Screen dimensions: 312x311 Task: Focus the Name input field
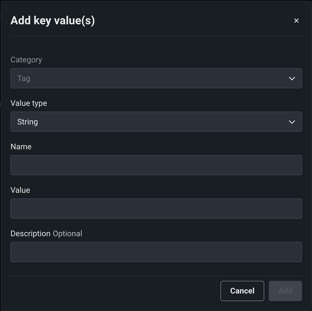click(x=156, y=165)
